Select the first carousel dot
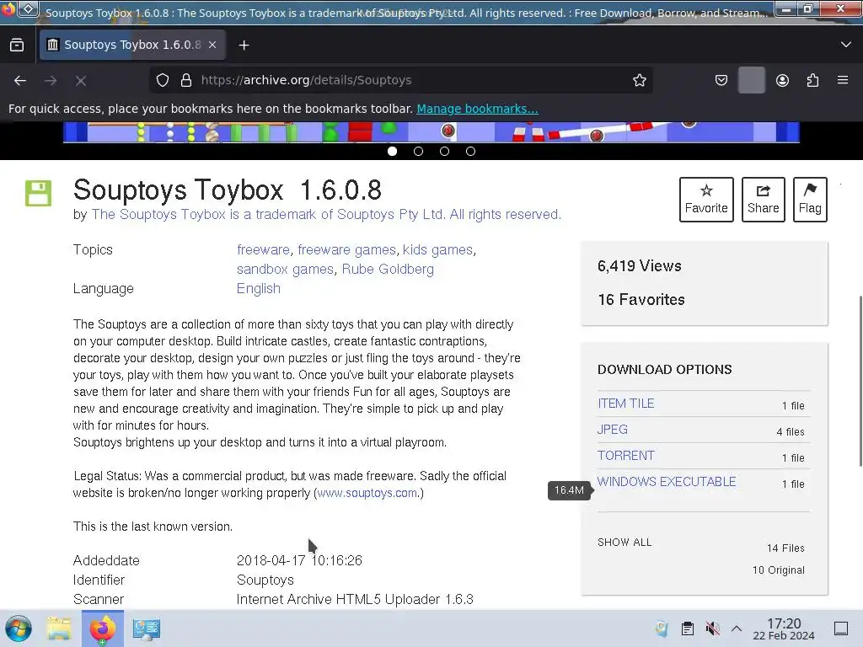 tap(393, 152)
